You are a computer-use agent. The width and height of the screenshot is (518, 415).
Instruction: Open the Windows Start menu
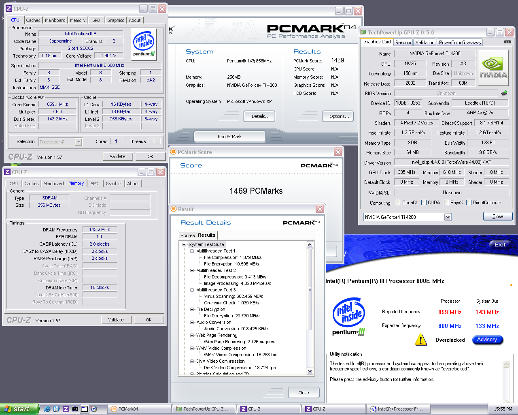tap(19, 409)
